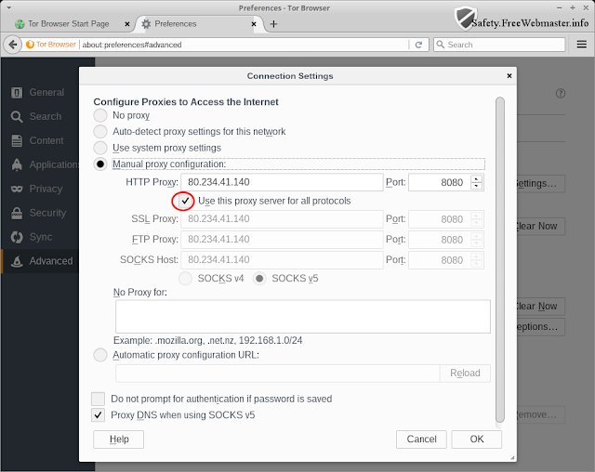This screenshot has width=595, height=472.
Task: Confirm with the OK button
Action: point(477,439)
